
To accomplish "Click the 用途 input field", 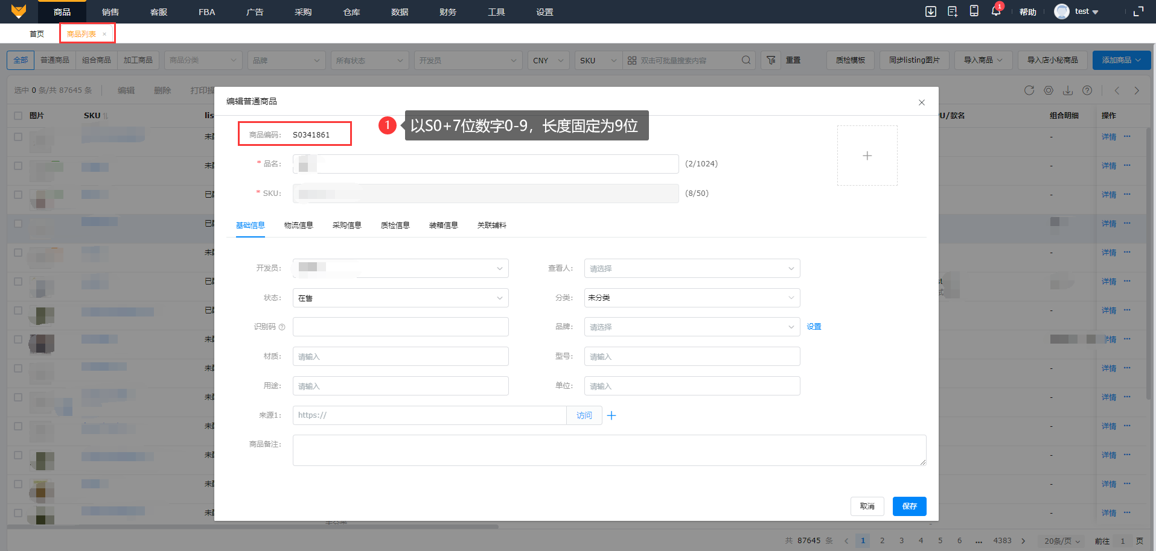I will (x=401, y=386).
